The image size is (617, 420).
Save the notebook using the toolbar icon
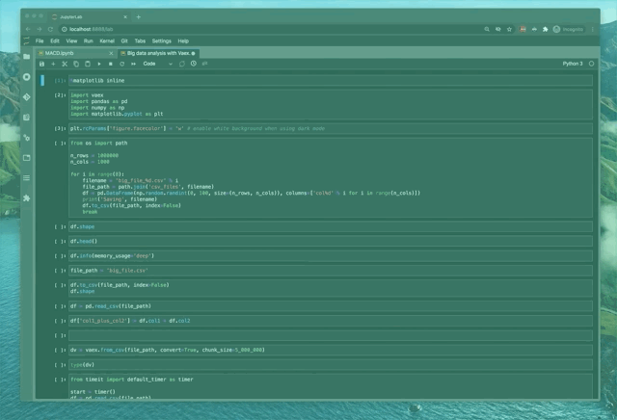[x=41, y=64]
